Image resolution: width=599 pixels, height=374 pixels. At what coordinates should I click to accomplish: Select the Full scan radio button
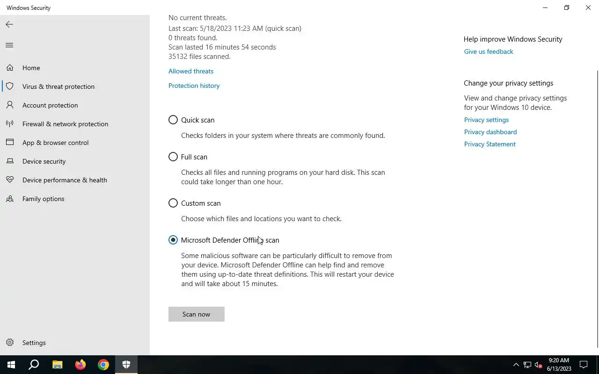coord(173,157)
